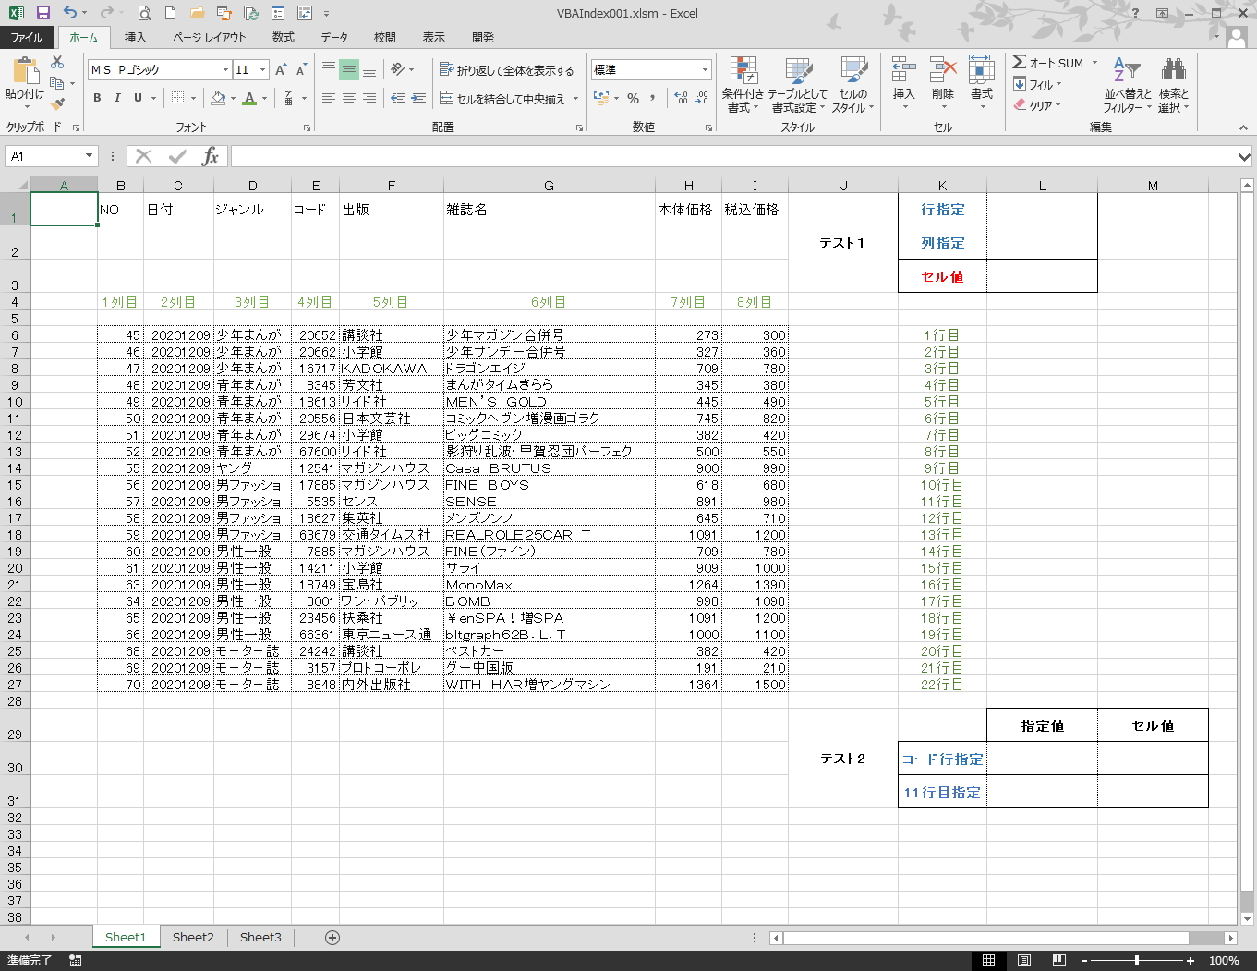
Task: Apply comma style number format
Action: (x=653, y=98)
